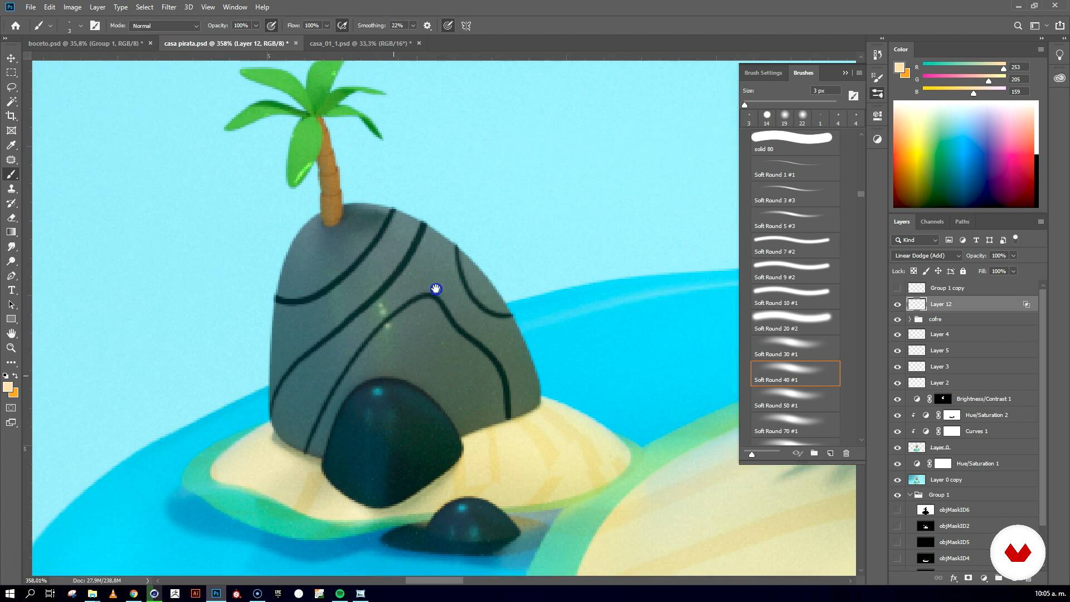
Task: Create new brush group folder
Action: point(814,453)
